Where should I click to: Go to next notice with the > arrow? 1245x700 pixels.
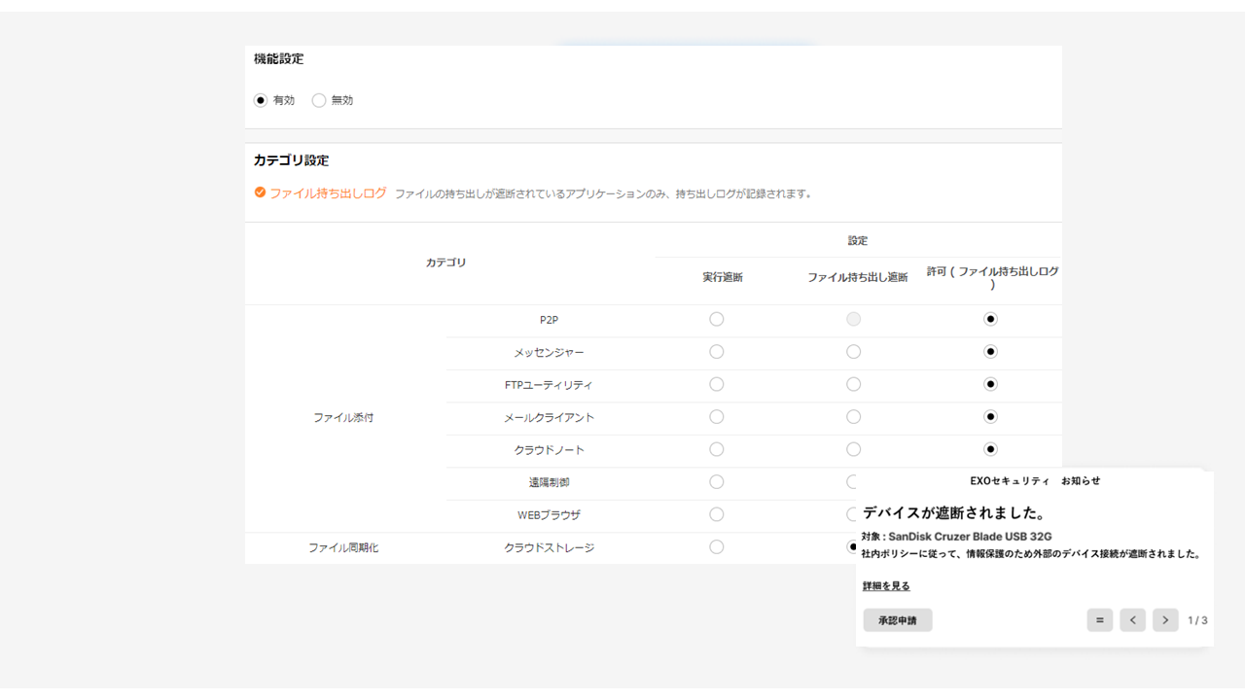click(1165, 619)
